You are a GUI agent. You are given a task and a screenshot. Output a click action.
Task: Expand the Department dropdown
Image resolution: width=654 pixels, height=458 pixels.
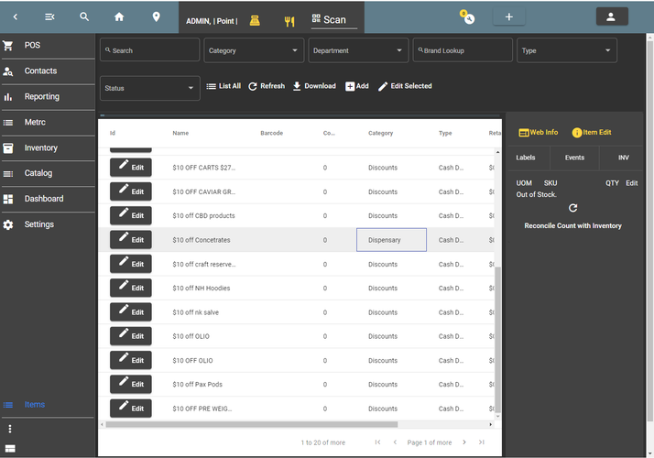click(x=358, y=50)
